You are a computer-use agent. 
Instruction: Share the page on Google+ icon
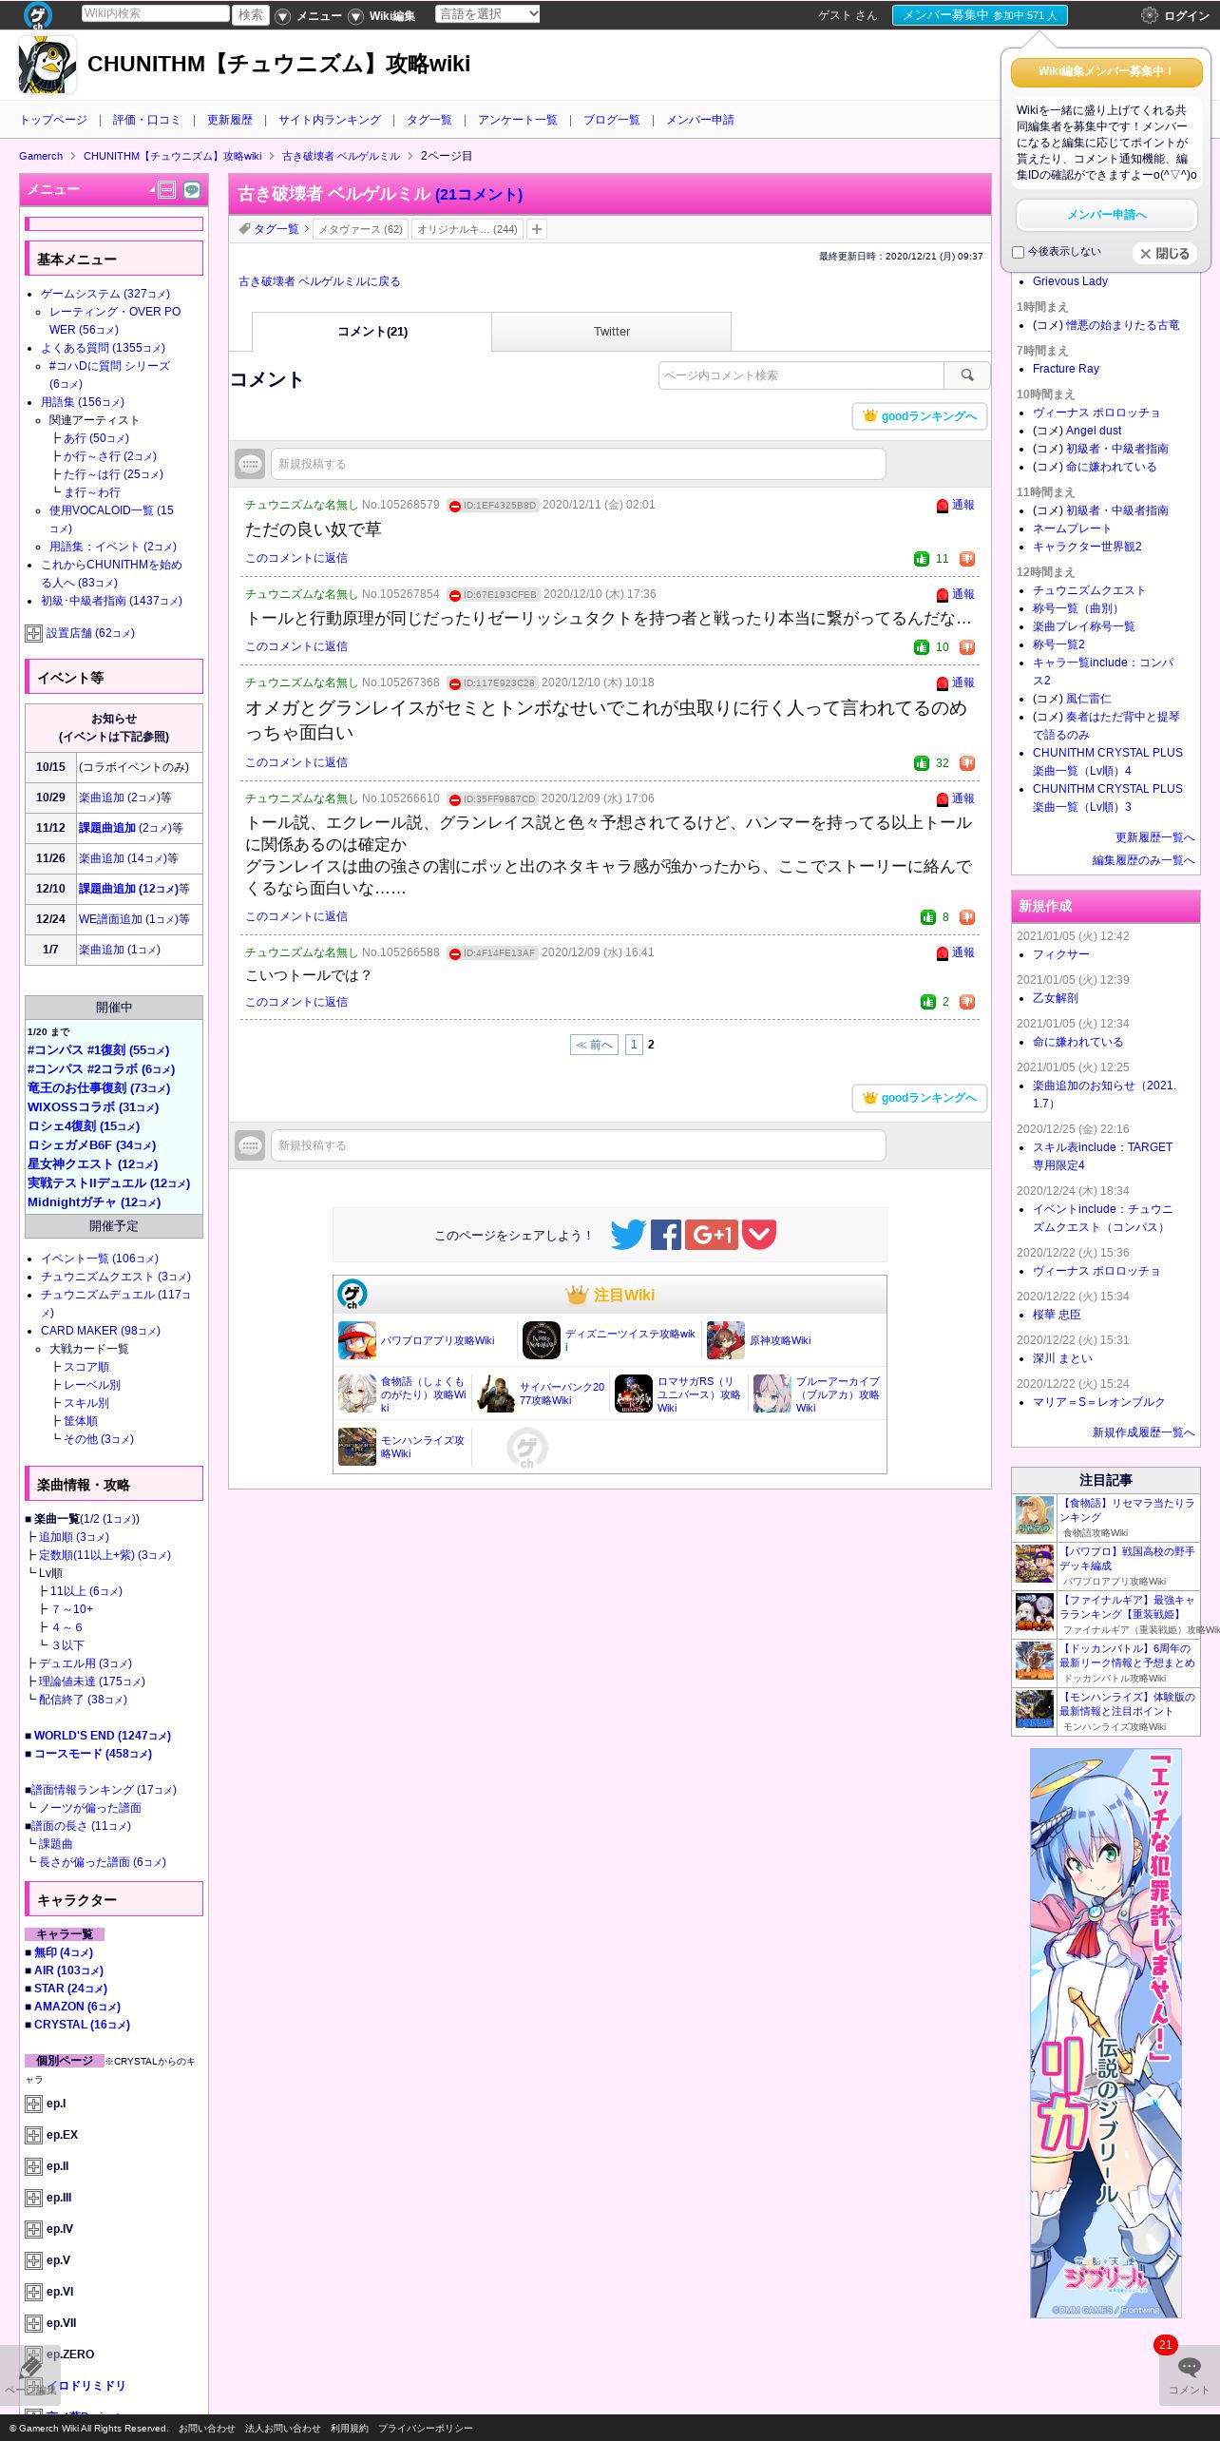[x=712, y=1235]
